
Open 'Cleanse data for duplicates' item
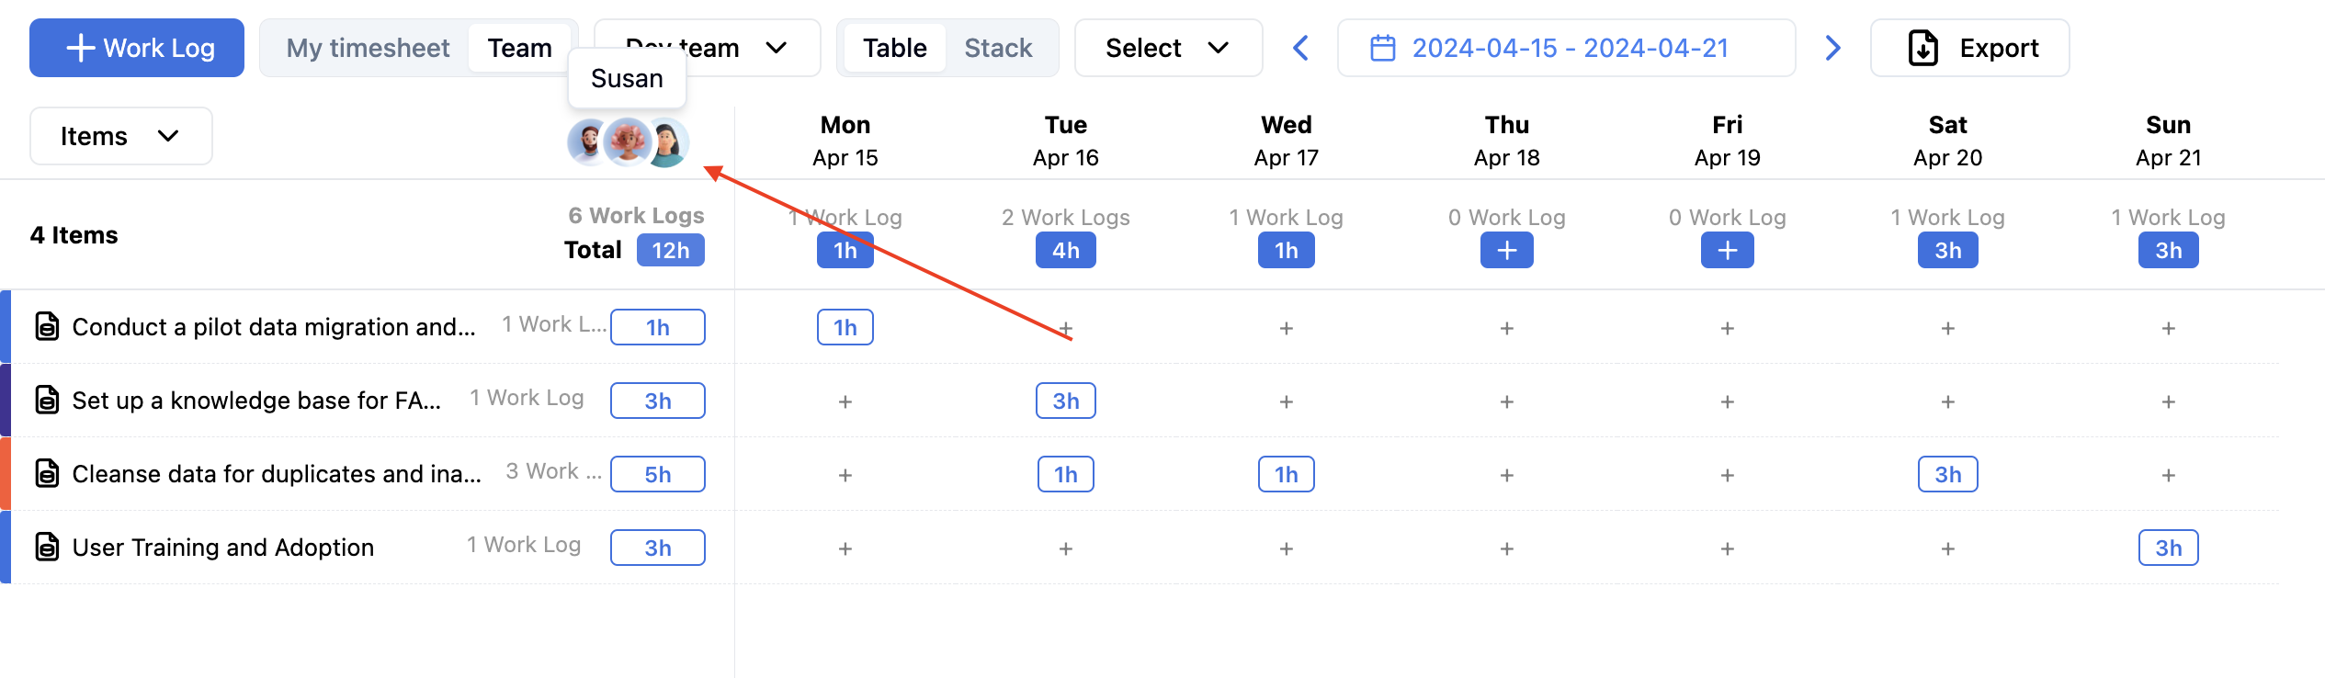pyautogui.click(x=276, y=474)
